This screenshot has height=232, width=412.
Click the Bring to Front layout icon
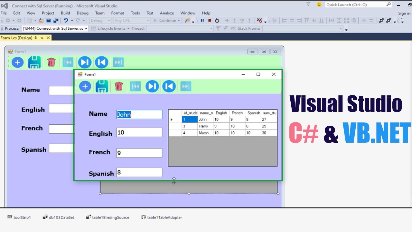tap(381, 20)
